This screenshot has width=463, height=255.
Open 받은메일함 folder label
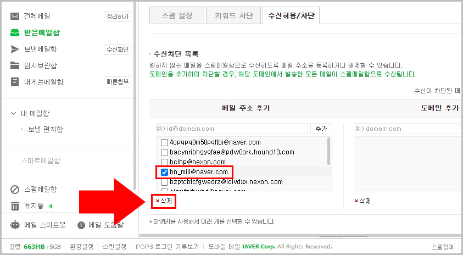42,32
